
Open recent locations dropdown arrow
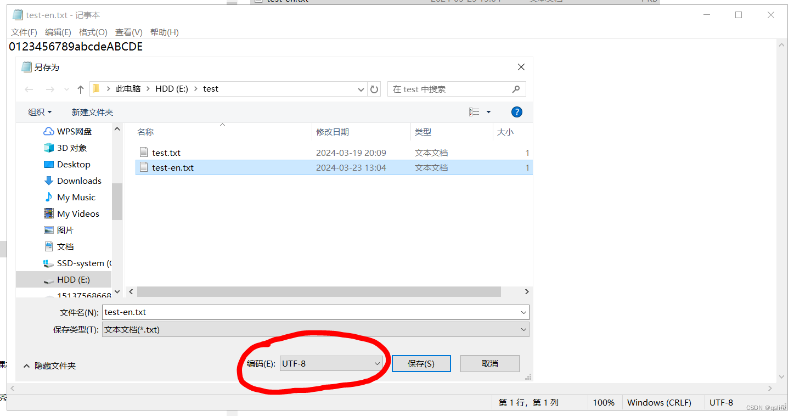[66, 89]
